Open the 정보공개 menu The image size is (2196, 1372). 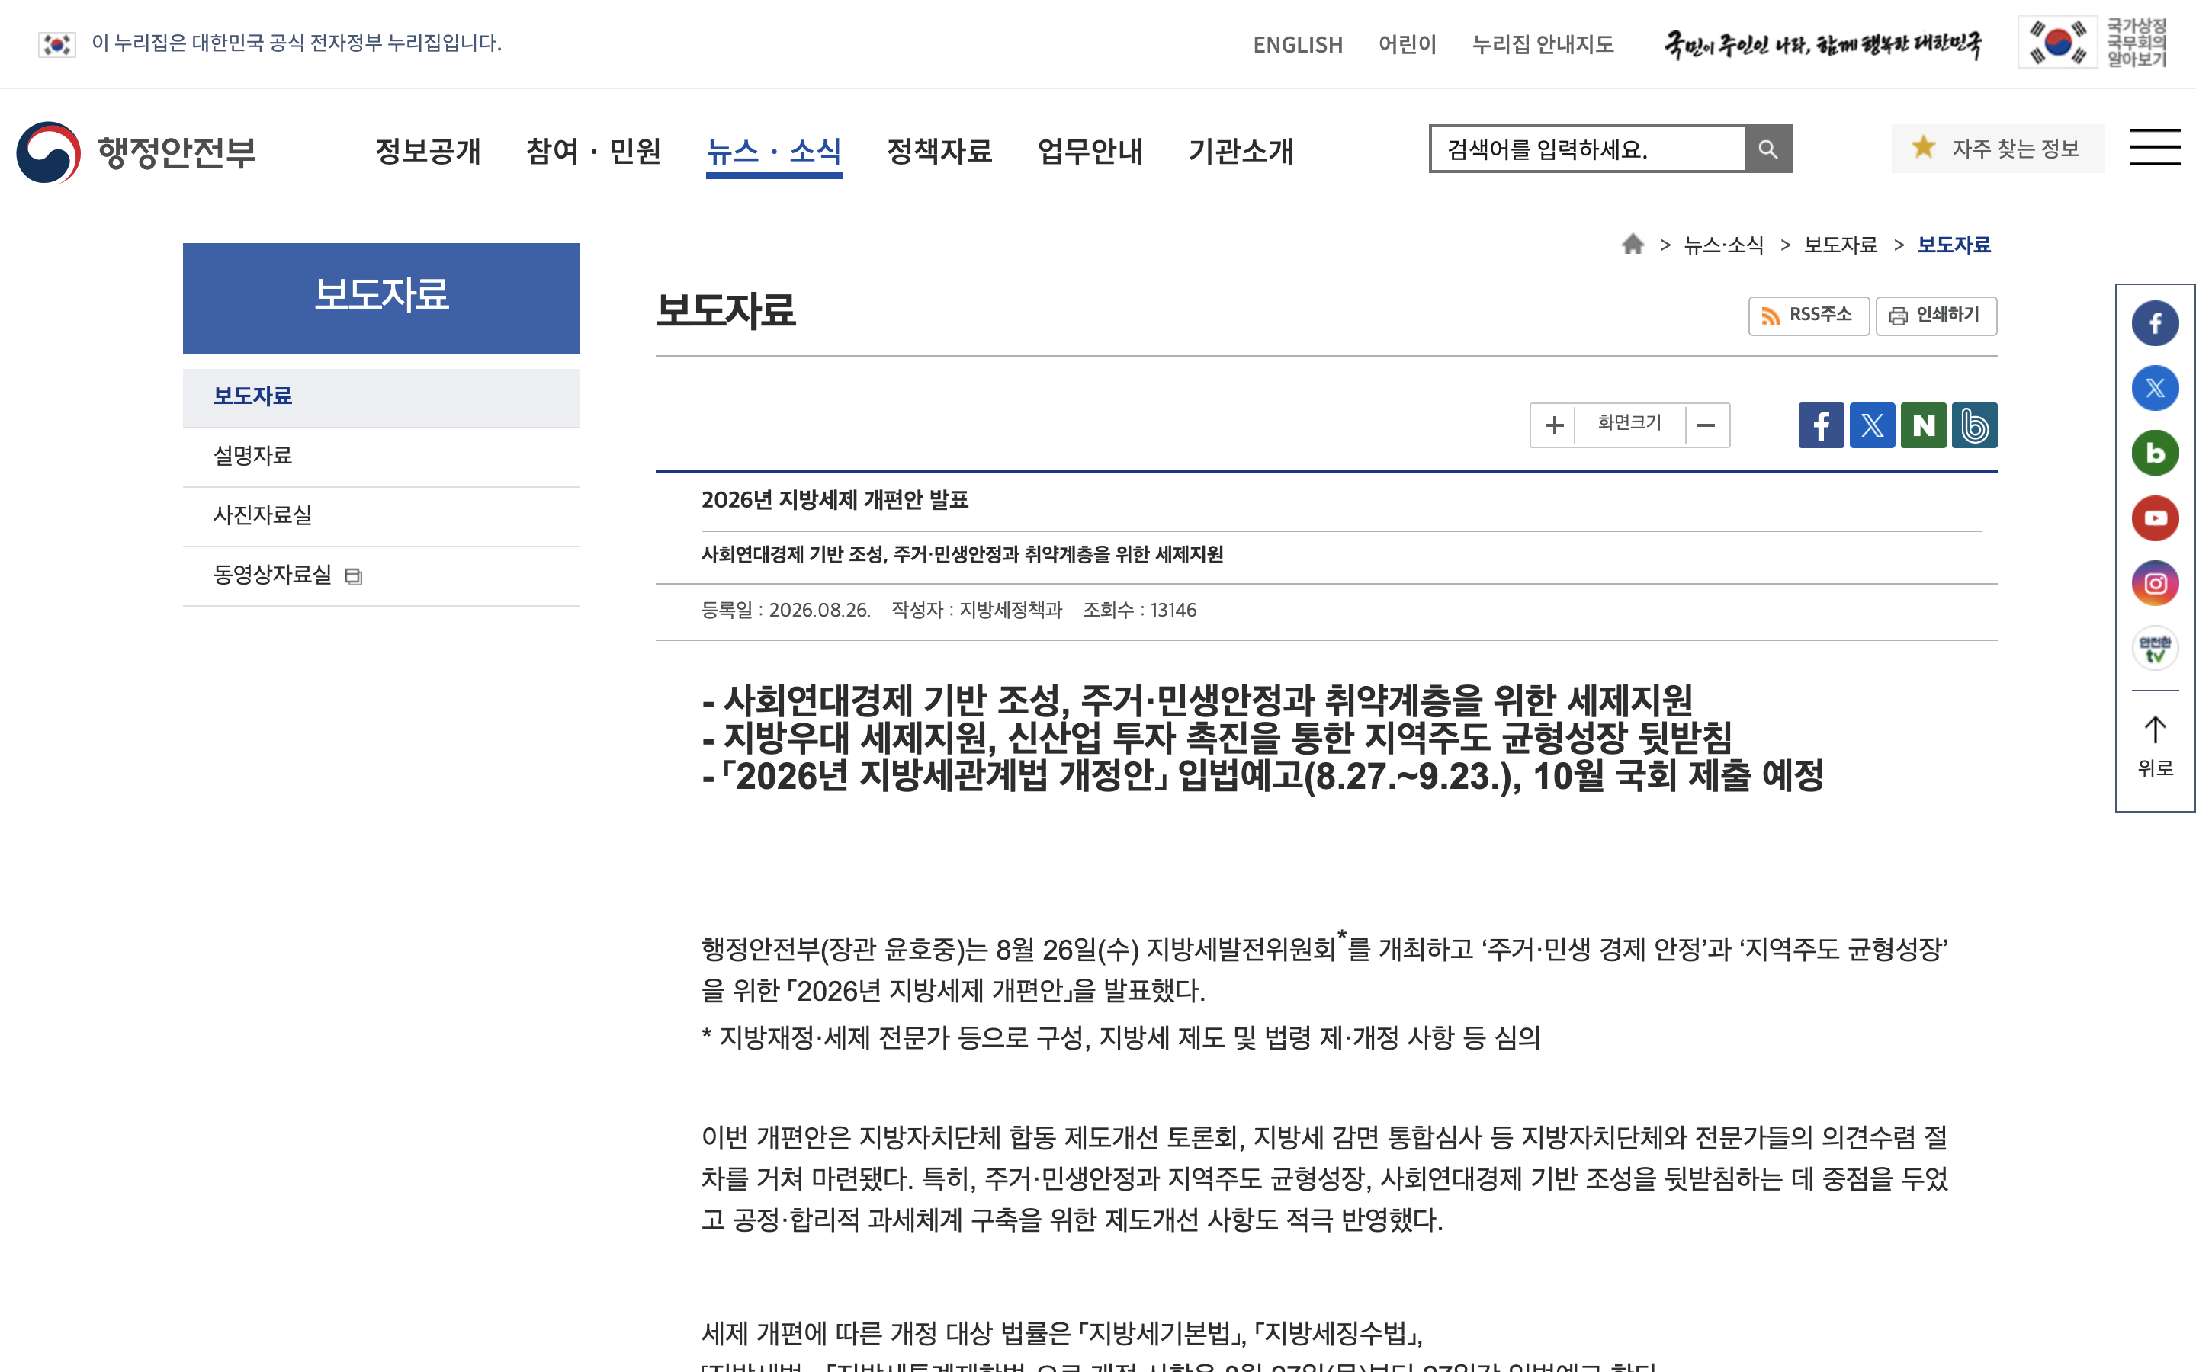pyautogui.click(x=429, y=151)
